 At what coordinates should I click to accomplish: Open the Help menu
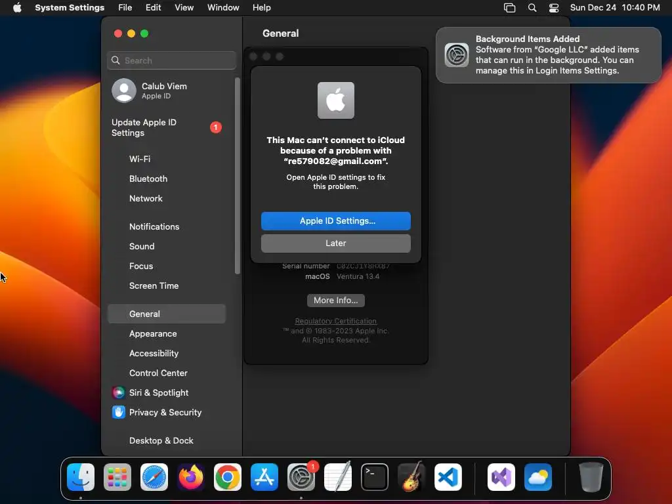[261, 8]
